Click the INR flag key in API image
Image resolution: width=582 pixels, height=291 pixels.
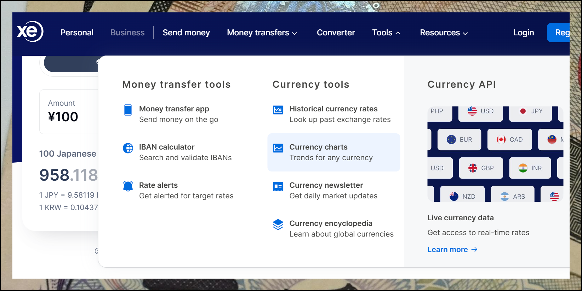(530, 168)
